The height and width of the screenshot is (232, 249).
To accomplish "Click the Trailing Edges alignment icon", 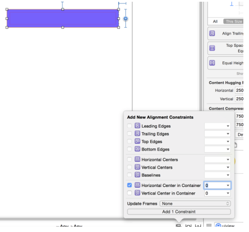I will 137,134.
